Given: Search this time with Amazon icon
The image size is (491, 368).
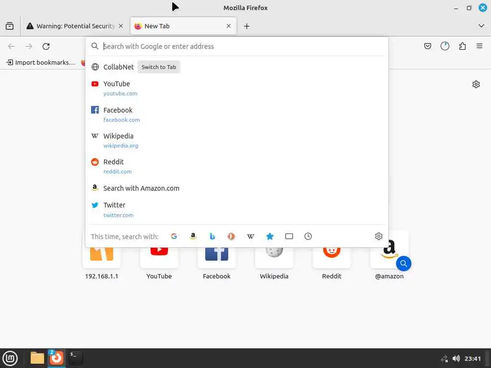Looking at the screenshot, I should (x=193, y=236).
